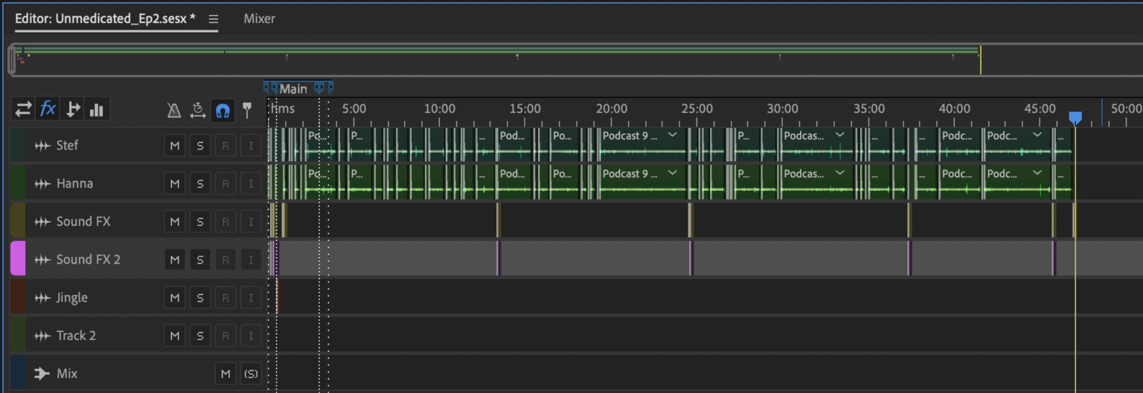Toggle the metronome icon
Image resolution: width=1143 pixels, height=393 pixels.
173,111
